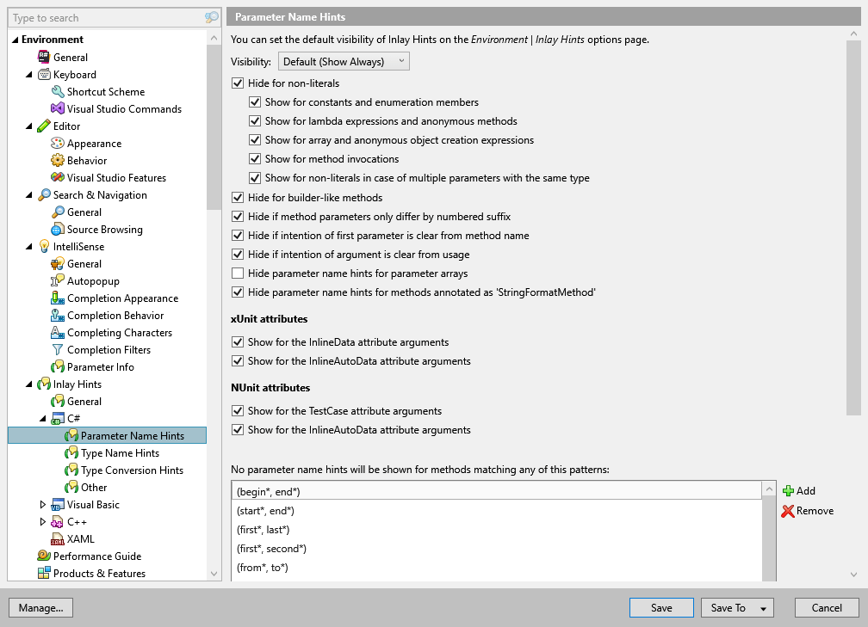Click the Manage... button

pos(41,607)
